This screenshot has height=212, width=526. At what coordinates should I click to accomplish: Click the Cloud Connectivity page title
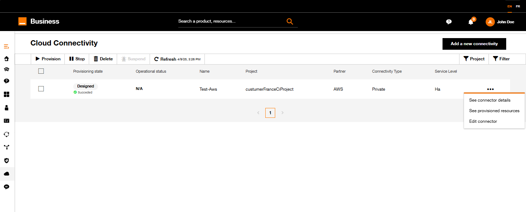tap(64, 43)
